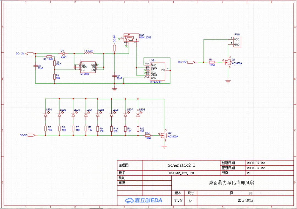Viewport: 297px width, 209px height.
Task: Click the L1 22uH inductor symbol
Action: 88,53
